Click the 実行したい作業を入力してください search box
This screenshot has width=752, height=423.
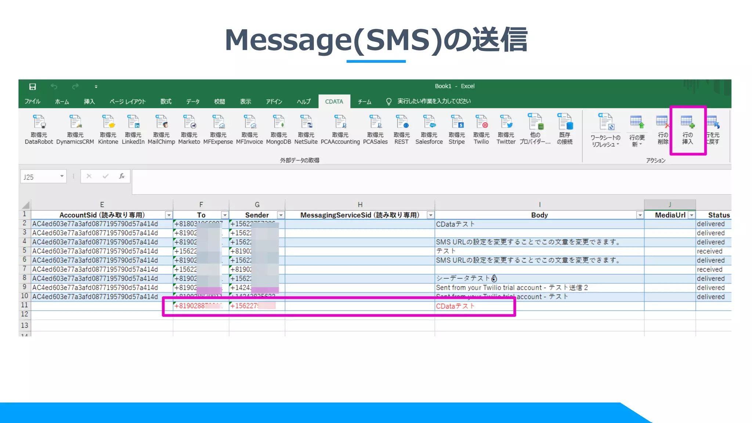pyautogui.click(x=434, y=101)
